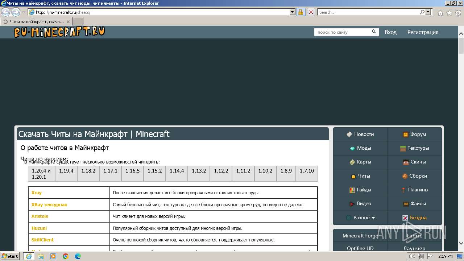Open the Видео play icon
Viewport: 464px width, 261px height.
tap(352, 204)
